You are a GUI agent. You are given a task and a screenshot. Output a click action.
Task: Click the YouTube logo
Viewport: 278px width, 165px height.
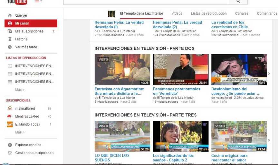(x=17, y=2)
